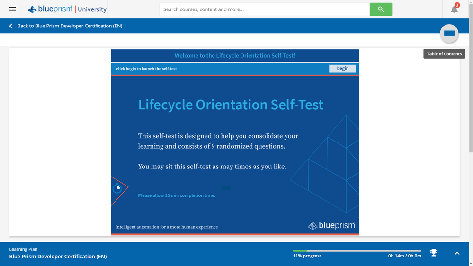Click 'Welcome to the Lifecycle Orientation Self-Test!' title
This screenshot has width=473, height=266.
tap(235, 55)
